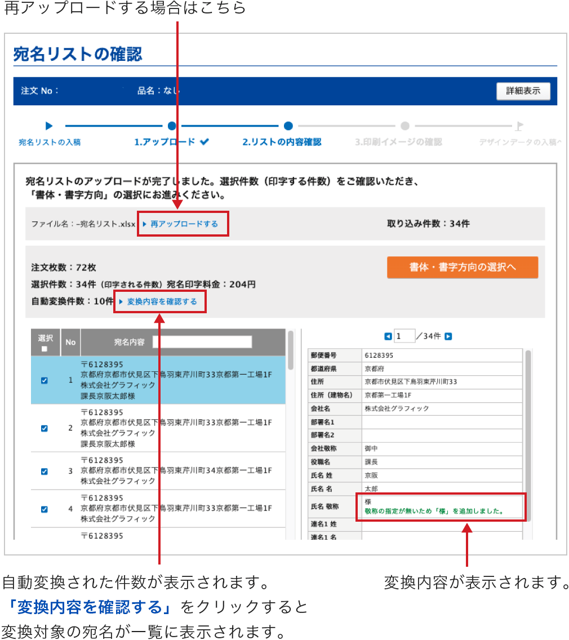This screenshot has width=569, height=640.
Task: Click the 1.アップロード step circle
Action: (172, 126)
